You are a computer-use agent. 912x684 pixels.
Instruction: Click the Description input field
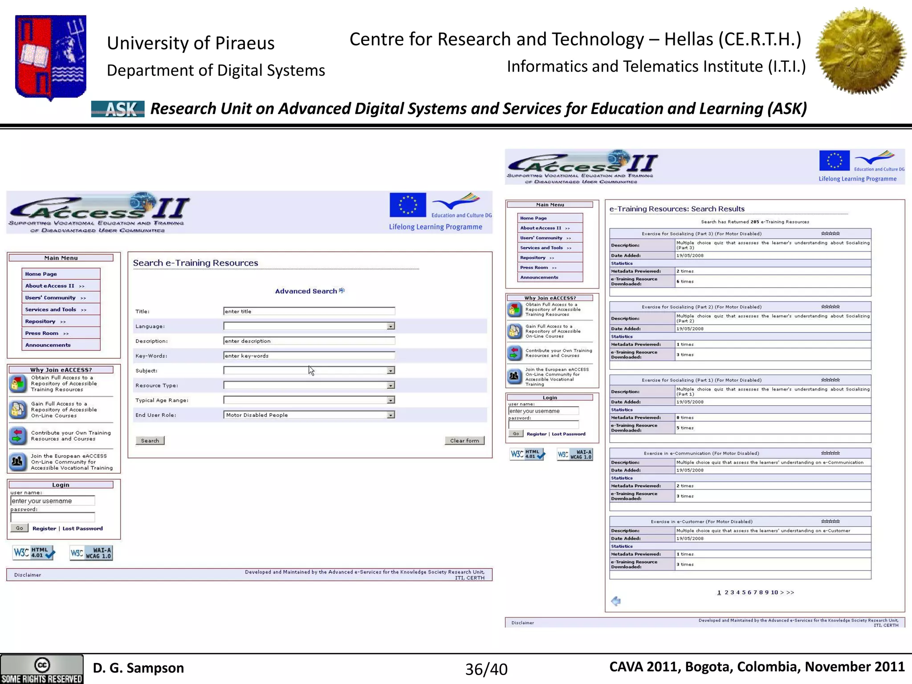click(x=309, y=341)
